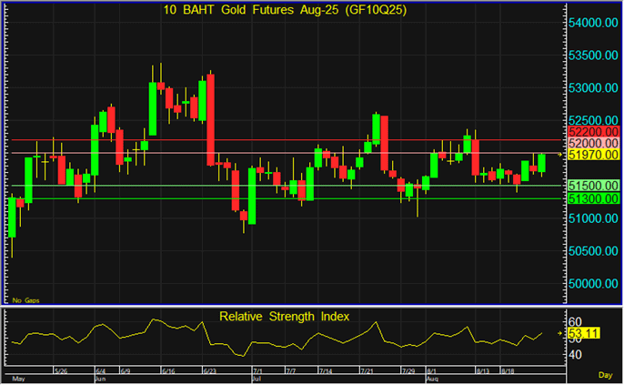Click the red 52200.00 price label
This screenshot has width=624, height=385.
592,132
